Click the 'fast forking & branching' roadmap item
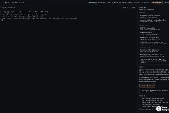 point(151,105)
